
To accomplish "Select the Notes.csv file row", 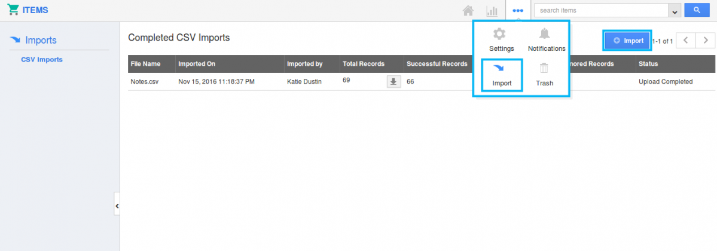I will click(145, 82).
